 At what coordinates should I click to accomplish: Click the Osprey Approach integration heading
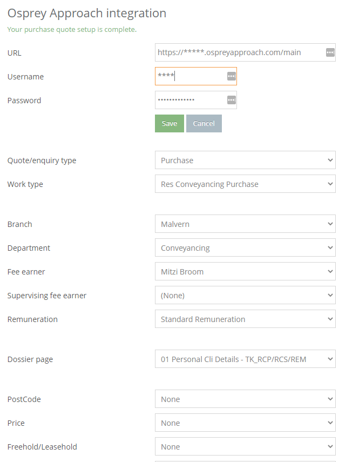(x=87, y=14)
